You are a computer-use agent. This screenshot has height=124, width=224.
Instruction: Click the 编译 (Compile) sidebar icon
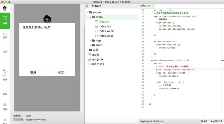tap(5, 75)
